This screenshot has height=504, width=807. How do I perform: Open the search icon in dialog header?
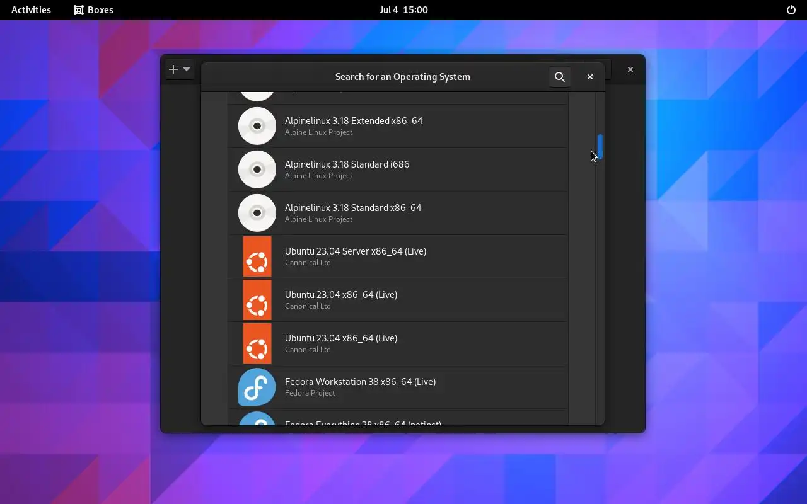[x=559, y=77]
